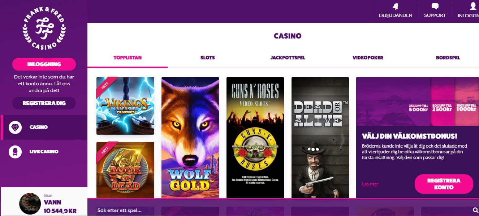The image size is (479, 216).
Task: Click the Inloggning person icon in header
Action: (473, 6)
